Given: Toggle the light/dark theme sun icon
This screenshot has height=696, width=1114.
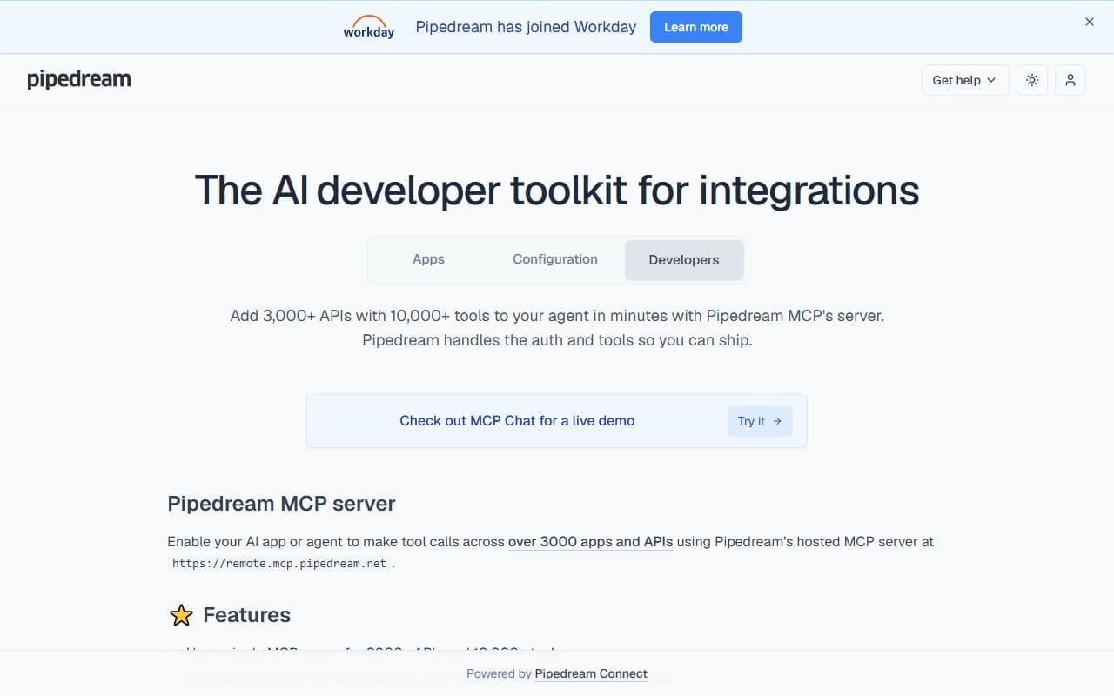Looking at the screenshot, I should [x=1032, y=80].
